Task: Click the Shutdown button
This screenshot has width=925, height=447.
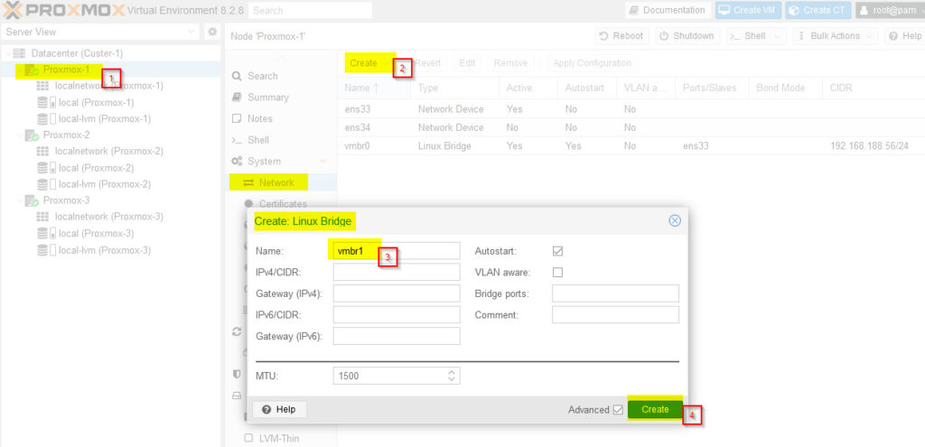Action: coord(687,36)
